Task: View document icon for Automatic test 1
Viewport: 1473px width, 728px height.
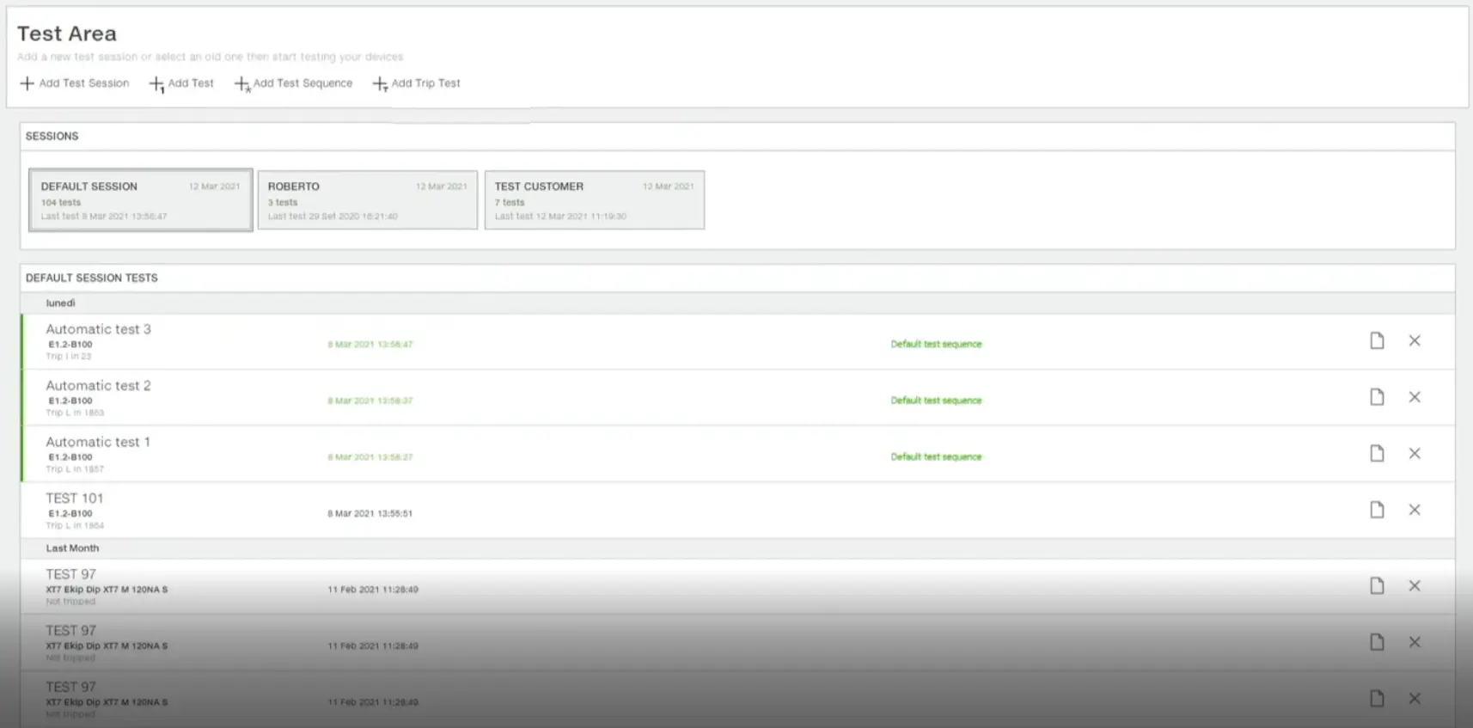Action: coord(1377,454)
